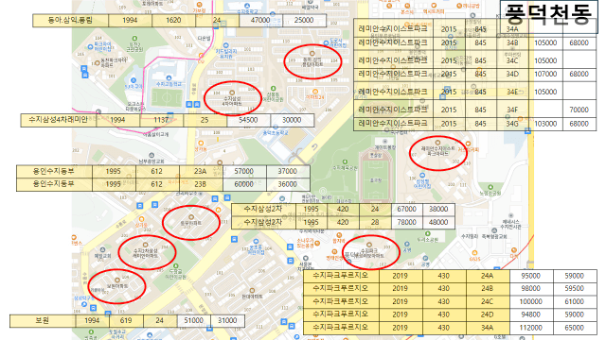Select the 47000 price cell
606x340 pixels.
[260, 21]
